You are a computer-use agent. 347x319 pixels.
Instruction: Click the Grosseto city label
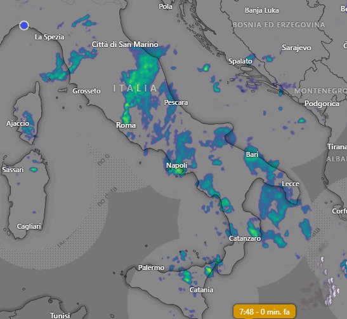click(86, 91)
